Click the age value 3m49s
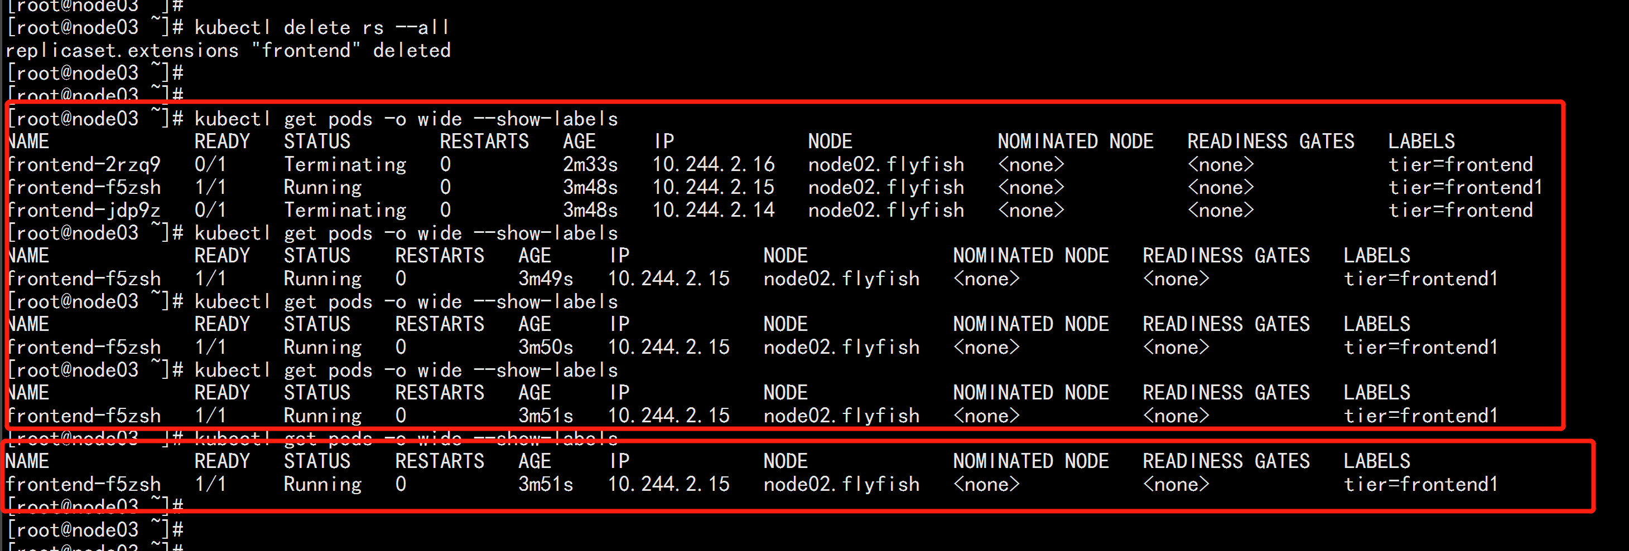1629x551 pixels. [546, 279]
